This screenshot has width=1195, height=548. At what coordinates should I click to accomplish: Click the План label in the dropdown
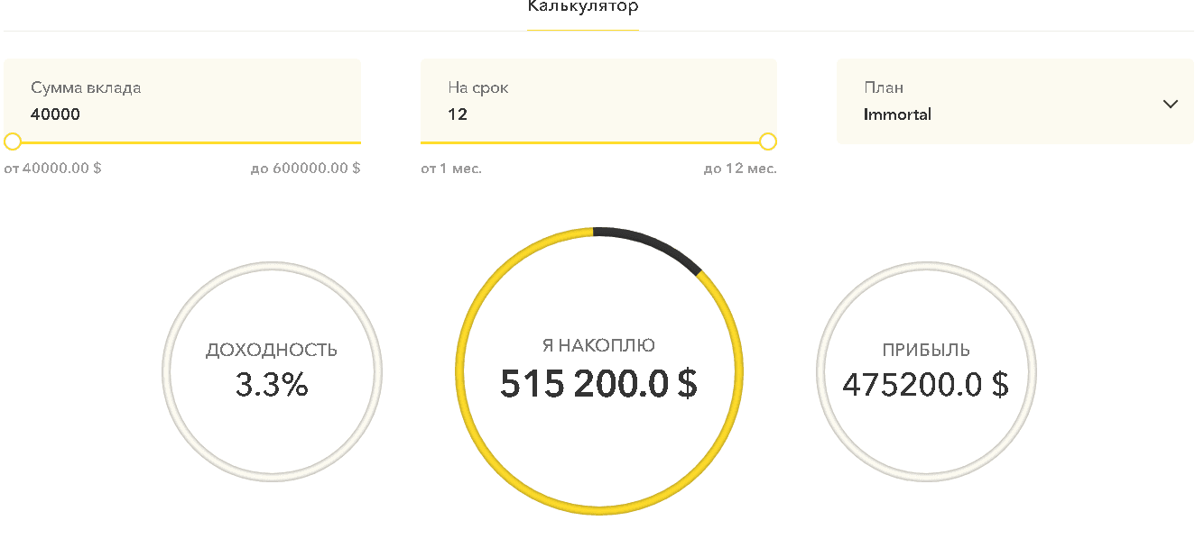(884, 88)
